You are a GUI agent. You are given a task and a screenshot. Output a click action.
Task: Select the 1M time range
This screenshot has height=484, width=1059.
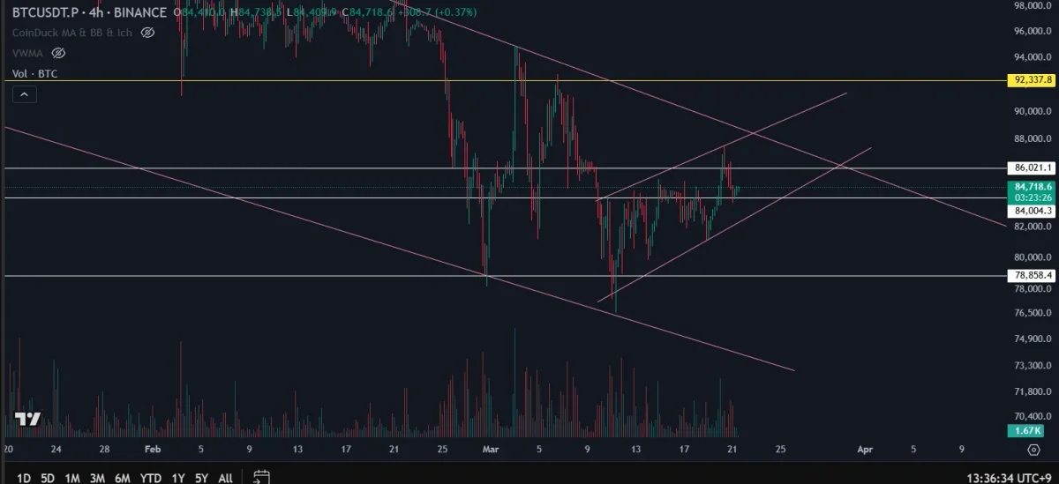click(x=72, y=478)
